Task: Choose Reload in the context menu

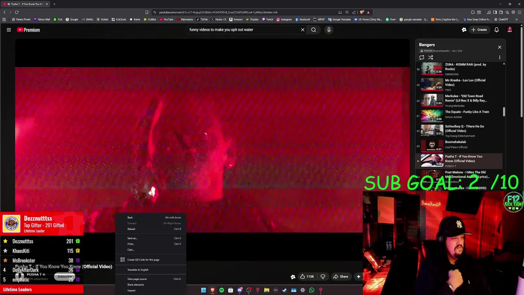Action: 151,229
